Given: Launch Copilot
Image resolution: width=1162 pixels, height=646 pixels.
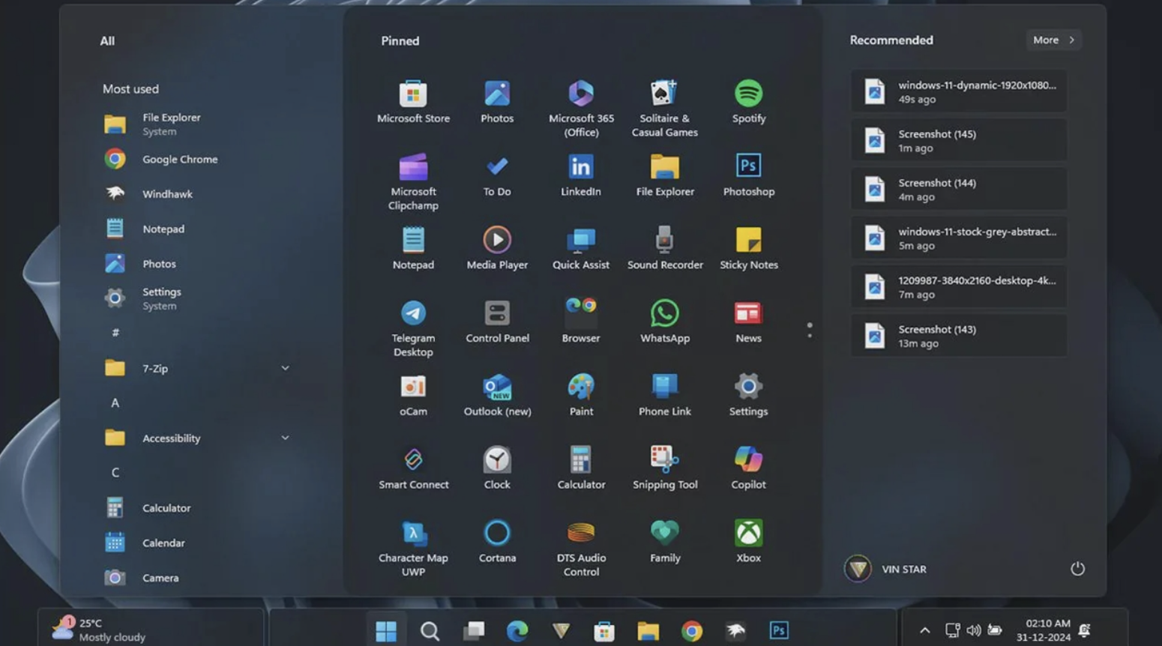Looking at the screenshot, I should pos(749,468).
